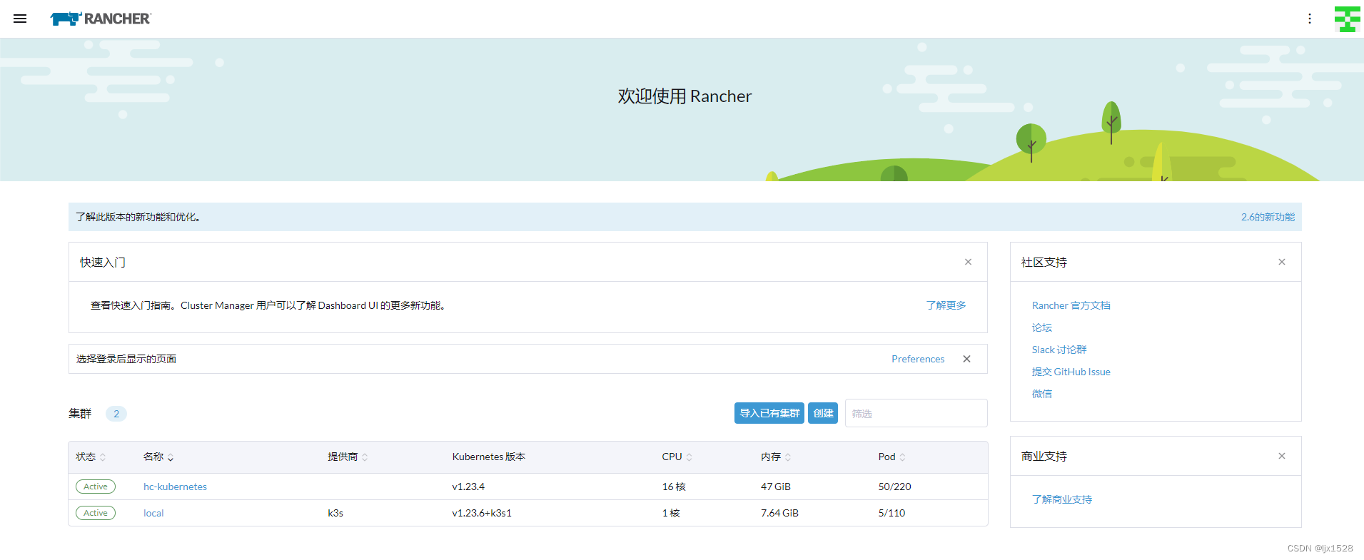This screenshot has height=560, width=1364.
Task: Sort clusters by 提供商 column
Action: coord(348,457)
